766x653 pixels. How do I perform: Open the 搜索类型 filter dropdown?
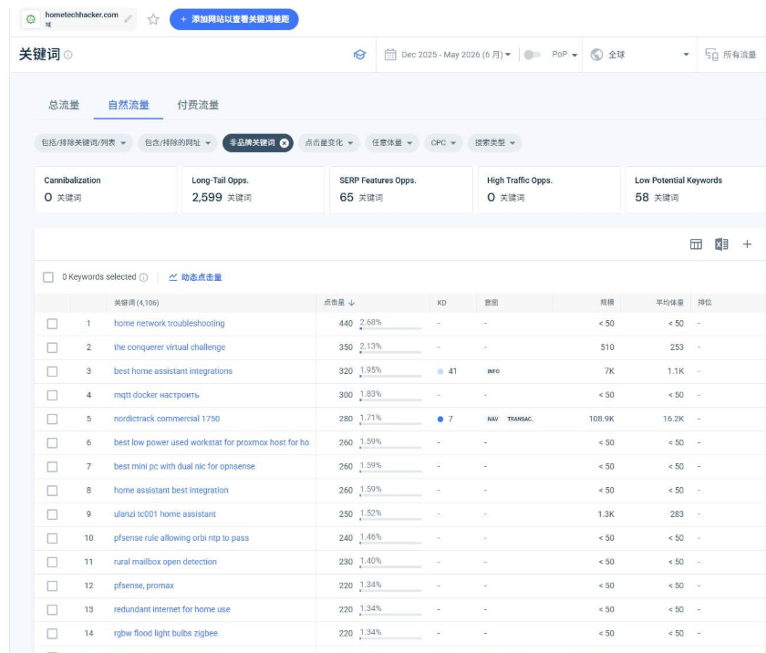click(495, 143)
